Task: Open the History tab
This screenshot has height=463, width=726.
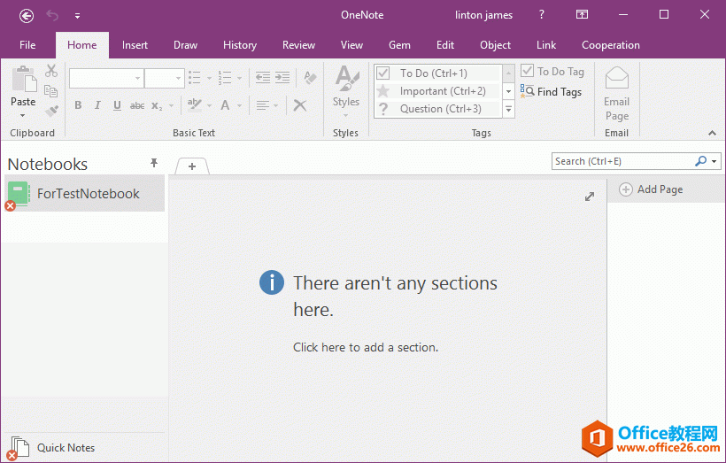Action: point(239,45)
